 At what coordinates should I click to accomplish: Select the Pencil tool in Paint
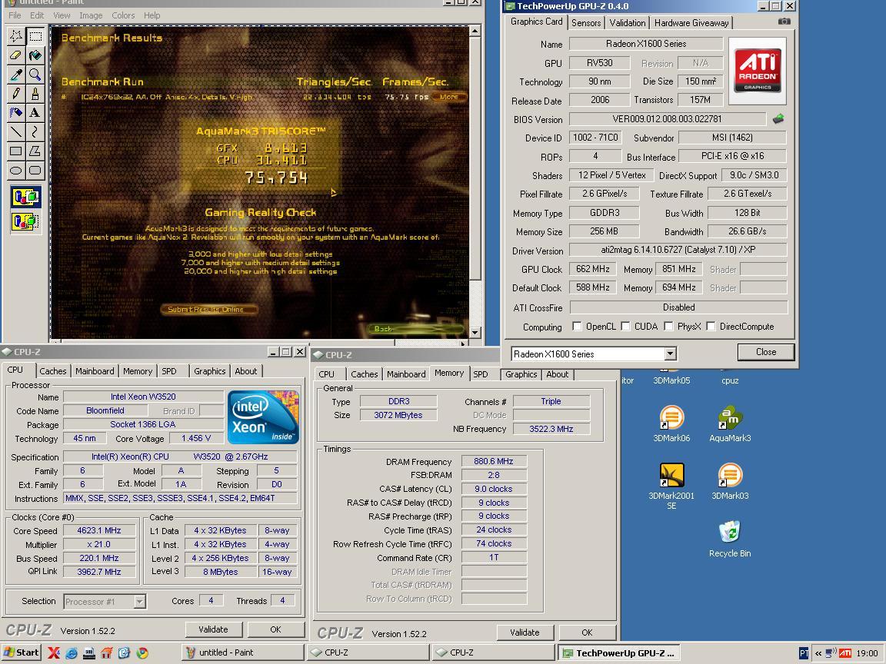point(16,94)
